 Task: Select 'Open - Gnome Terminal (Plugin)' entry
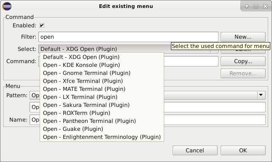[102, 73]
